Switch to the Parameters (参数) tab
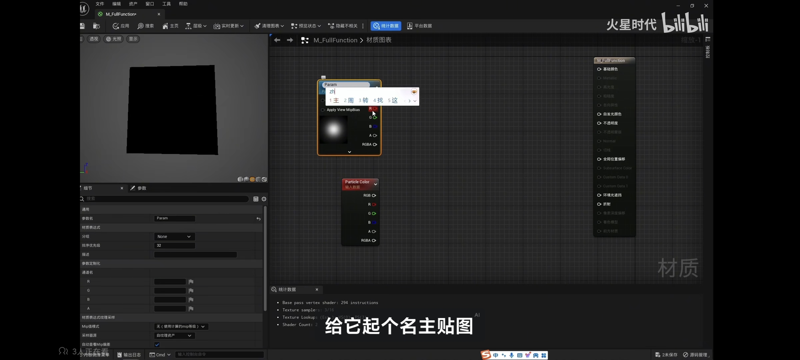 pyautogui.click(x=139, y=188)
